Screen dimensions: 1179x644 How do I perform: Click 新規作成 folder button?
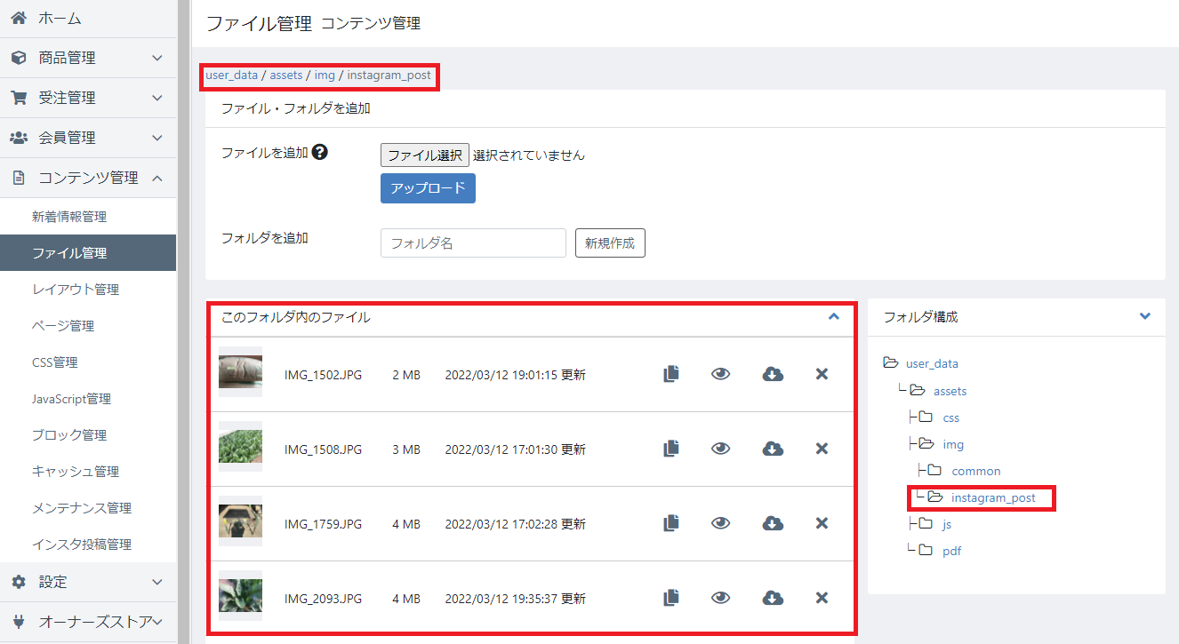[610, 243]
